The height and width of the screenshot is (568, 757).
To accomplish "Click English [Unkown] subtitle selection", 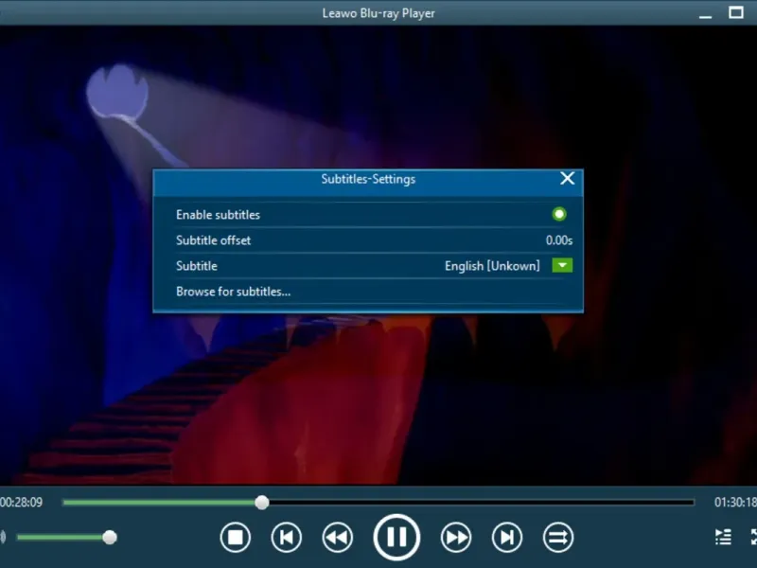I will 492,266.
